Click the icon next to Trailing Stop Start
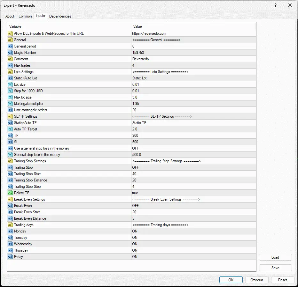Image resolution: width=298 pixels, height=287 pixels. pos(10,174)
